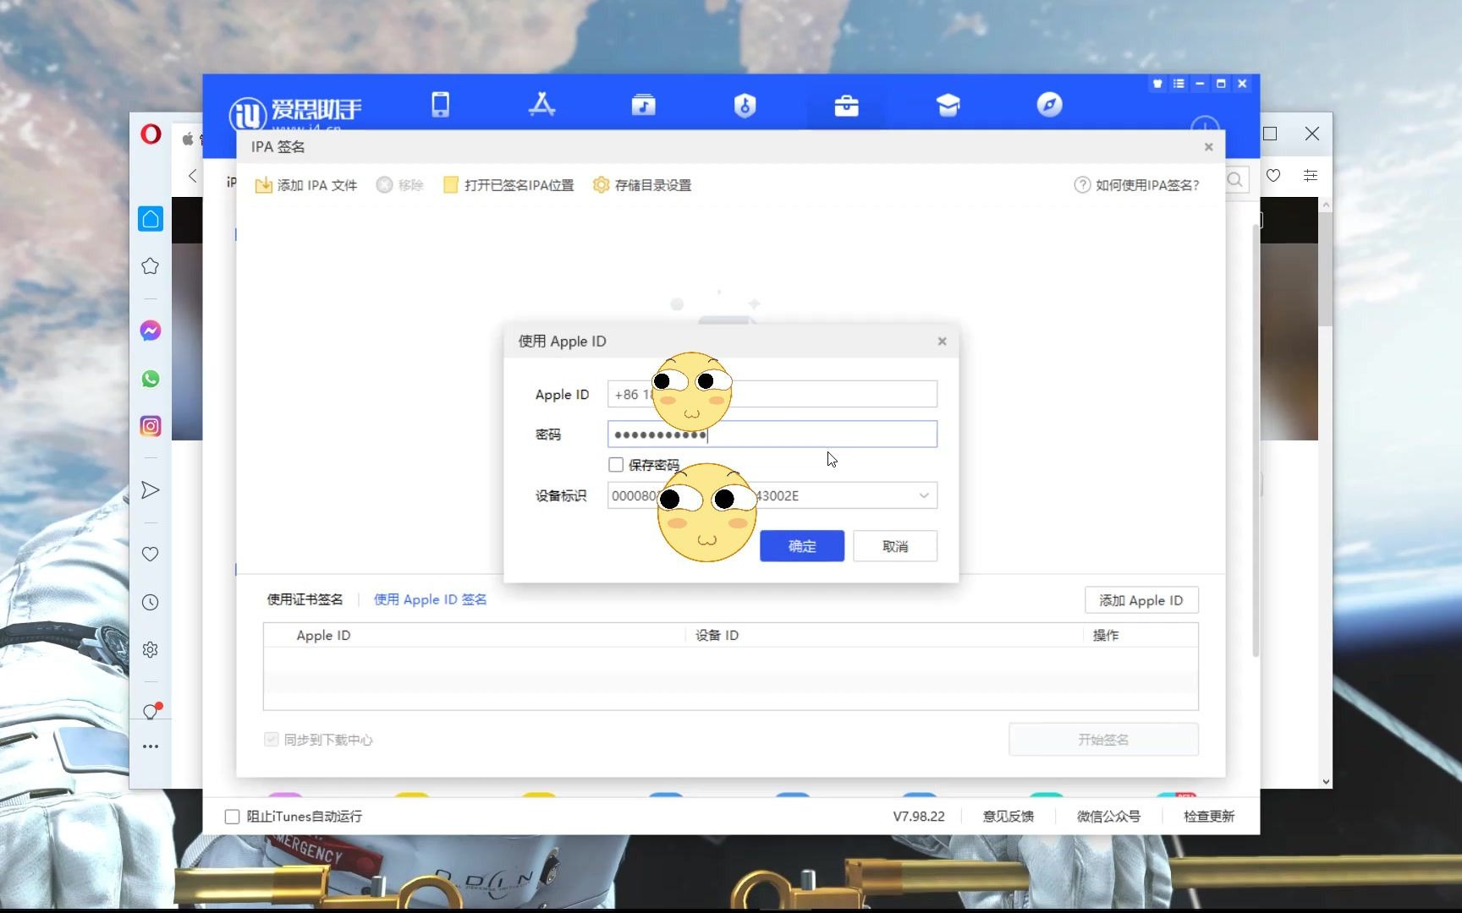Close the IPA signing window

click(1208, 147)
